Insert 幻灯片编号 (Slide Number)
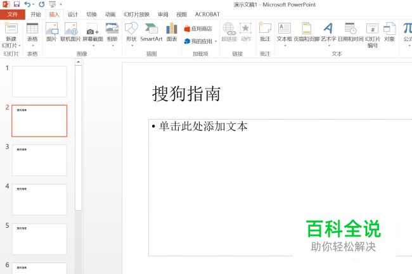The height and width of the screenshot is (274, 412). click(373, 35)
